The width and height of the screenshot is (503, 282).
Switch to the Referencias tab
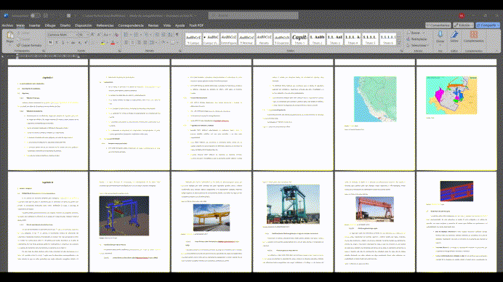click(x=105, y=25)
